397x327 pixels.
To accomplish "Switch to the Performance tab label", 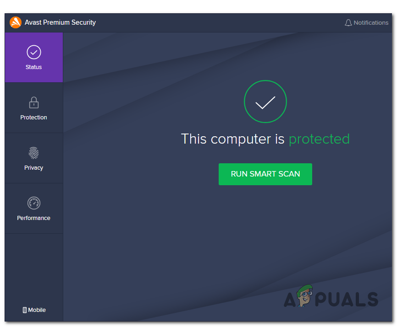I will [33, 218].
